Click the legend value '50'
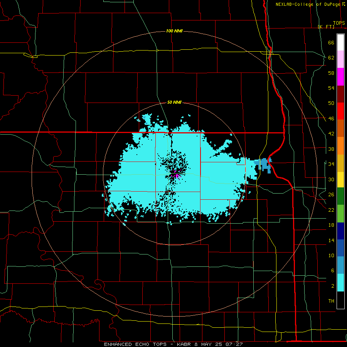The width and height of the screenshot is (347, 347). click(x=331, y=103)
